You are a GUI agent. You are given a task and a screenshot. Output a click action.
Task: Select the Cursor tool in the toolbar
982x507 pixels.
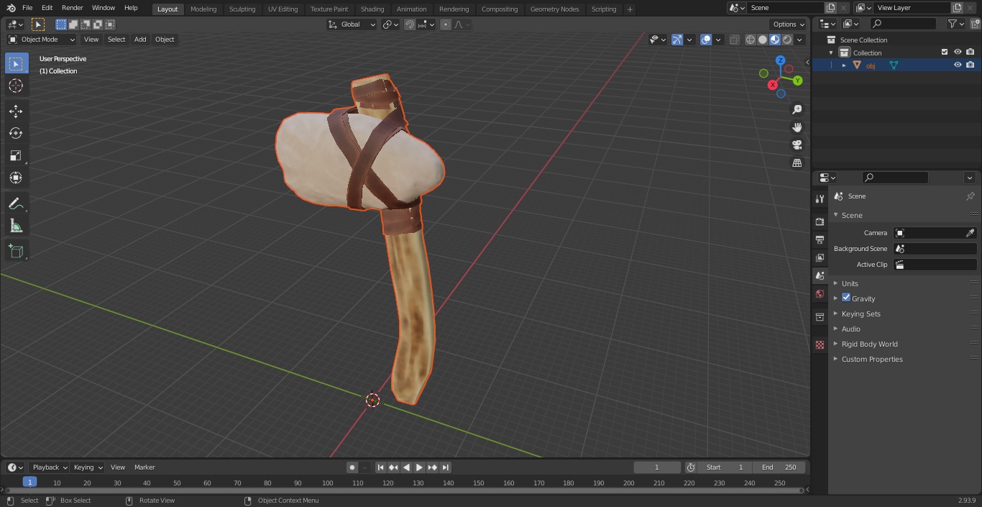tap(16, 86)
